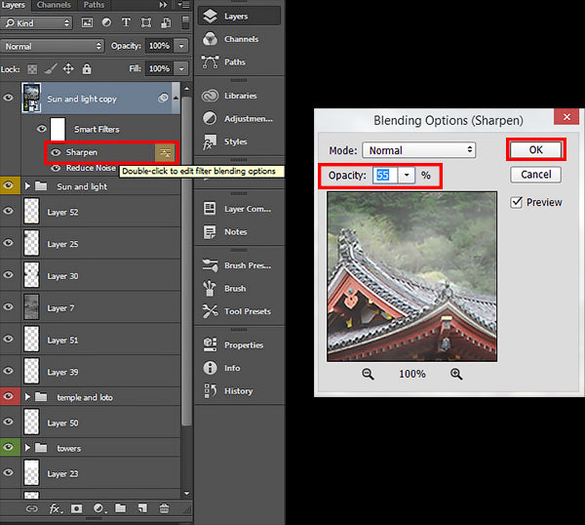Open Channels from the collapsed panel dock

239,39
